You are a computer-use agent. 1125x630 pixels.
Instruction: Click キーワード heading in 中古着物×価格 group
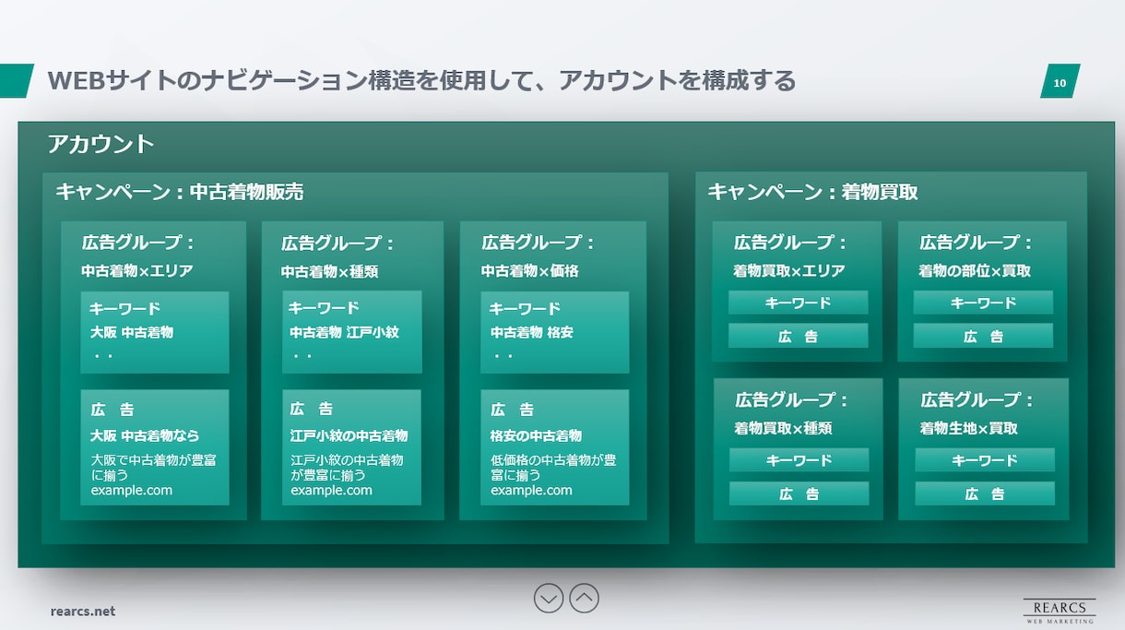click(x=525, y=308)
